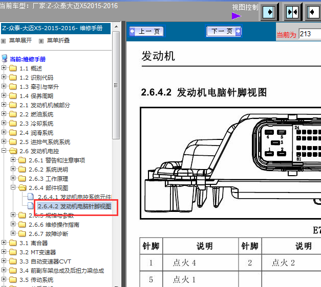The height and width of the screenshot is (287, 321).
Task: Click the open folder icon of 2.6 发动机电控
Action: point(13,151)
